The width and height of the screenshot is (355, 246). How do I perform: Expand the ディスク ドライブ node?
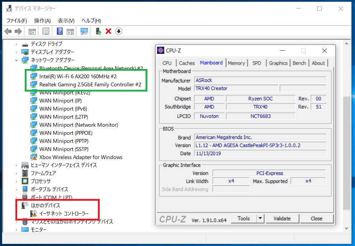pyautogui.click(x=16, y=44)
